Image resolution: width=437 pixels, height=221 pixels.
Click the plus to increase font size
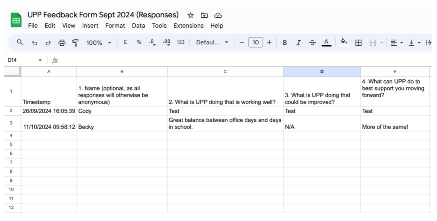[269, 42]
